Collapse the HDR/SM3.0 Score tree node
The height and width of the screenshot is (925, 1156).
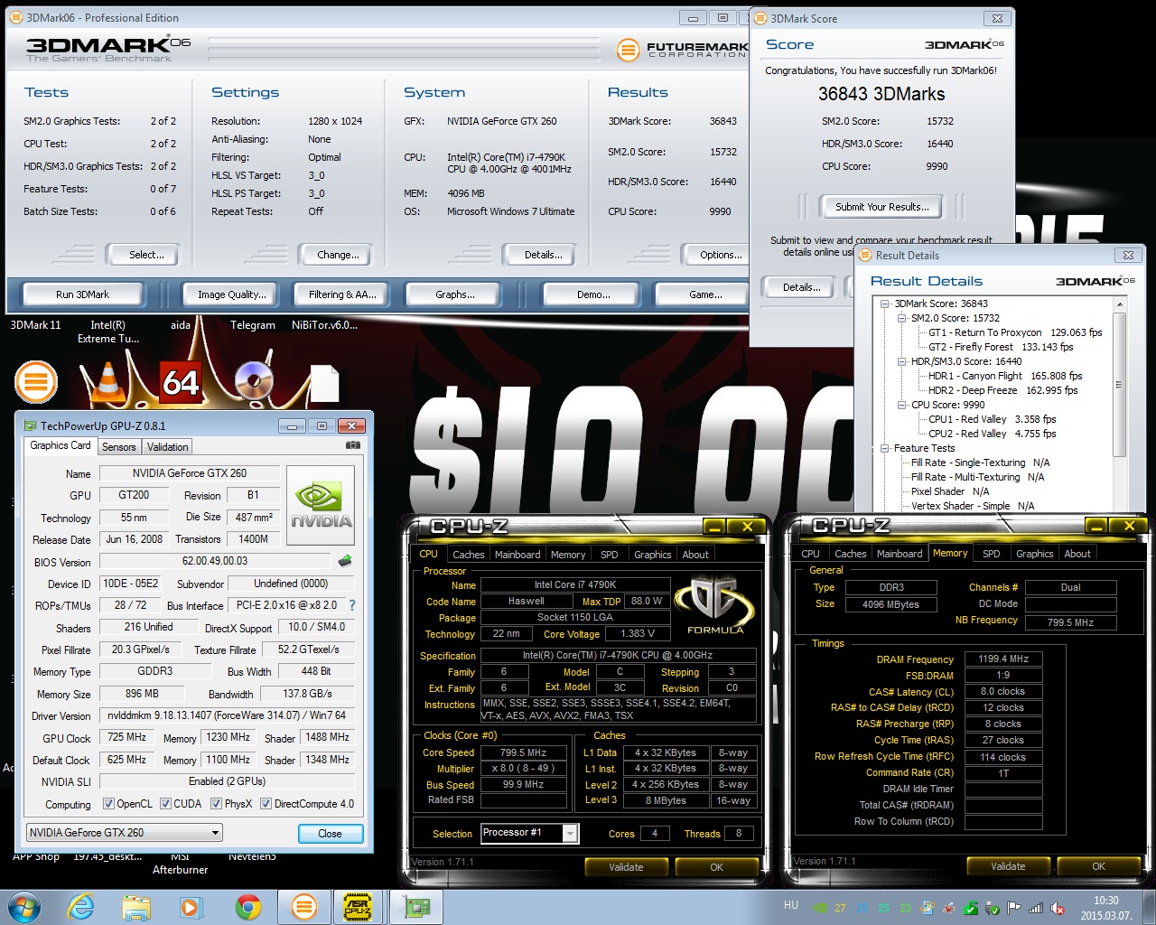click(901, 361)
